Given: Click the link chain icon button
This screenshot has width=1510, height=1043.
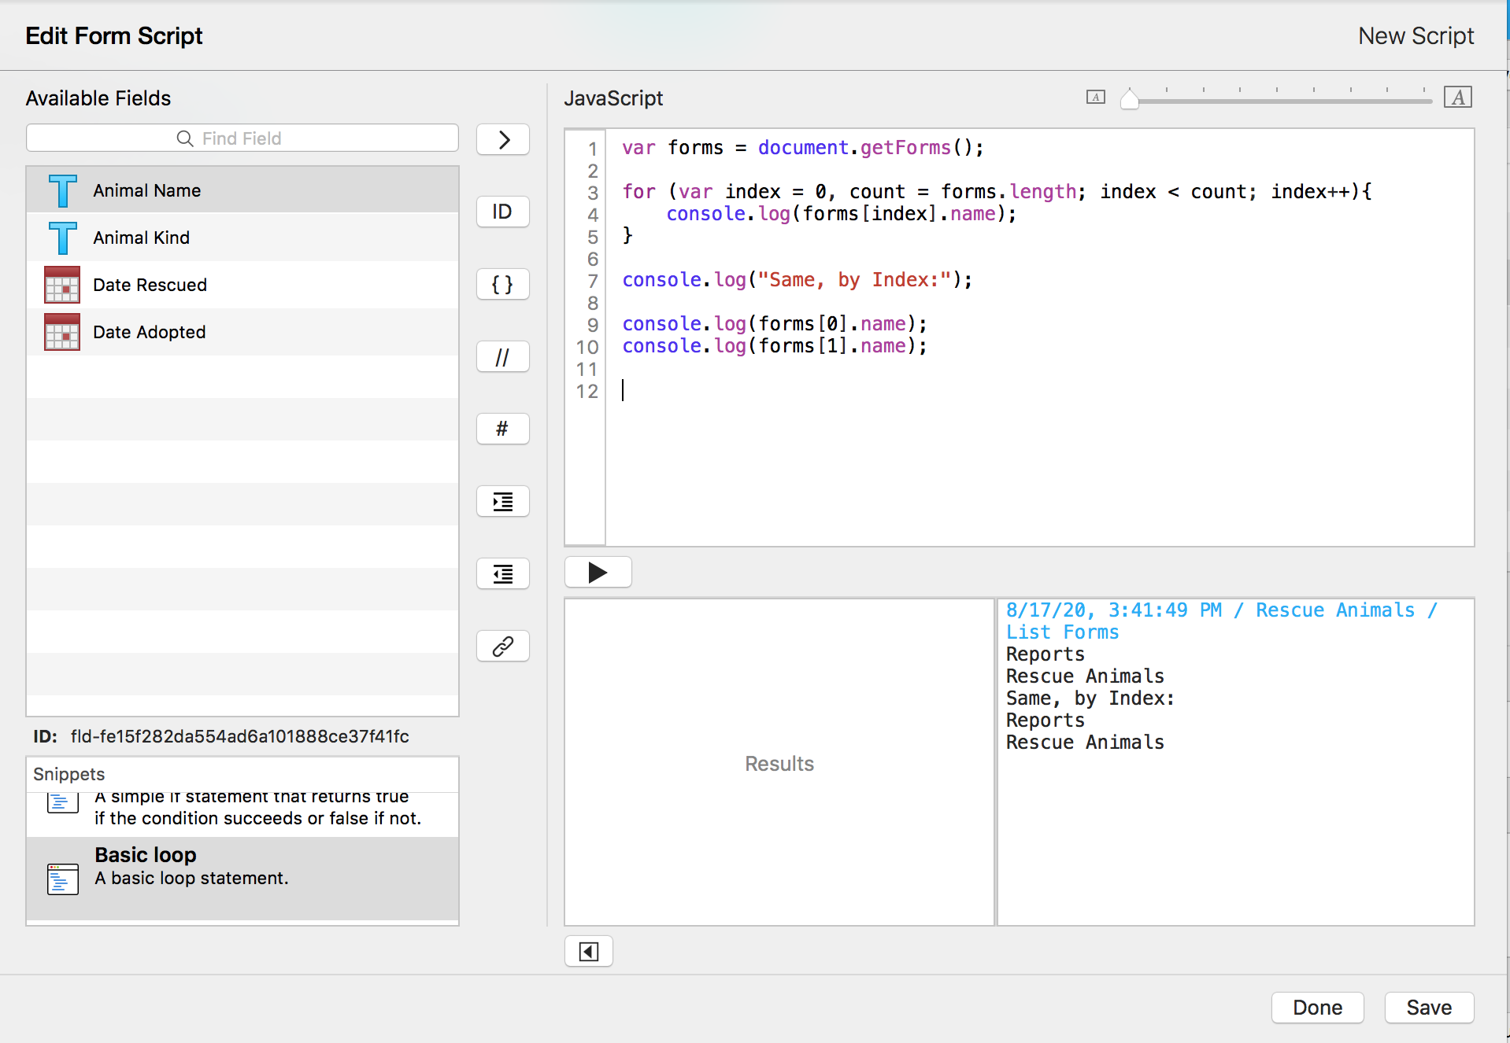Looking at the screenshot, I should (x=502, y=647).
